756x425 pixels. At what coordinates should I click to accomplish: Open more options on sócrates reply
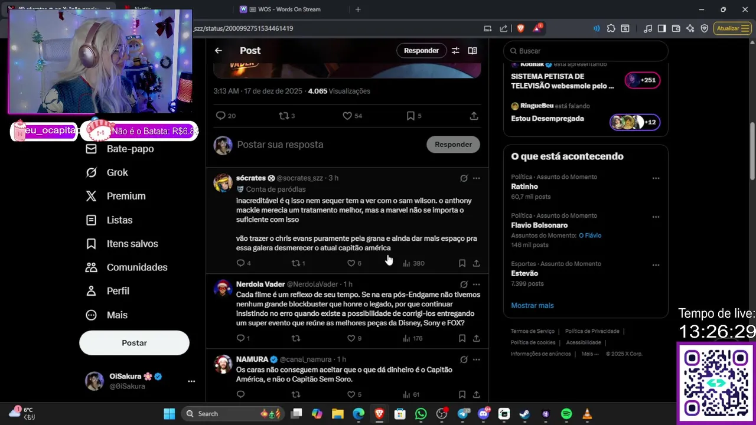click(477, 178)
